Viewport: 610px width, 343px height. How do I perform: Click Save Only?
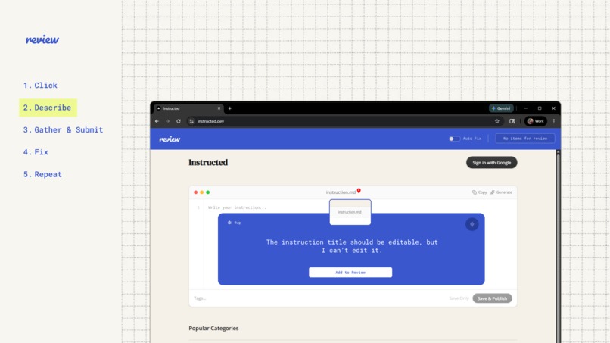tap(459, 298)
